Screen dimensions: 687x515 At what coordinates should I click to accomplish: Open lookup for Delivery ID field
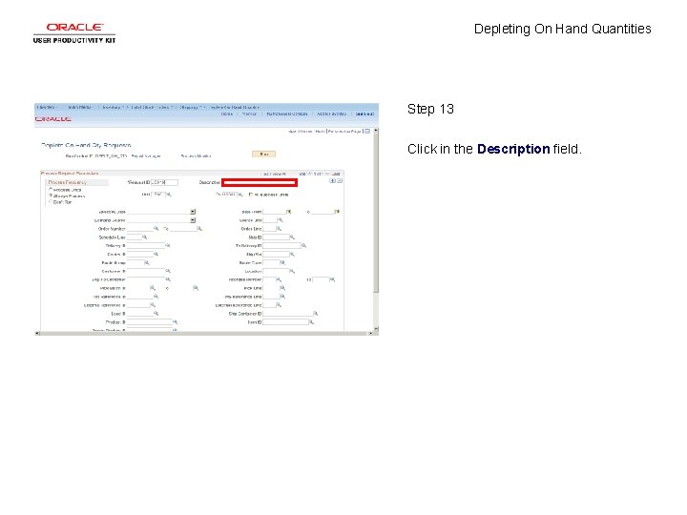click(167, 246)
